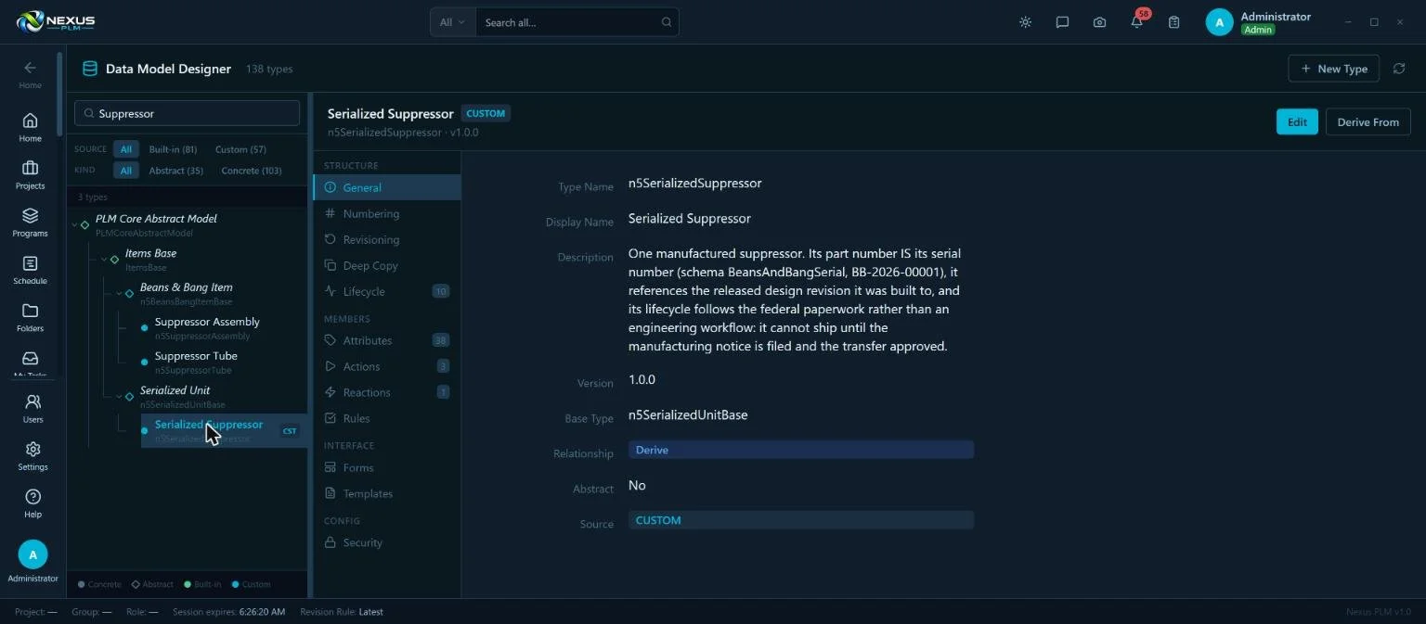
Task: Open Settings gear in sidebar
Action: 32,455
